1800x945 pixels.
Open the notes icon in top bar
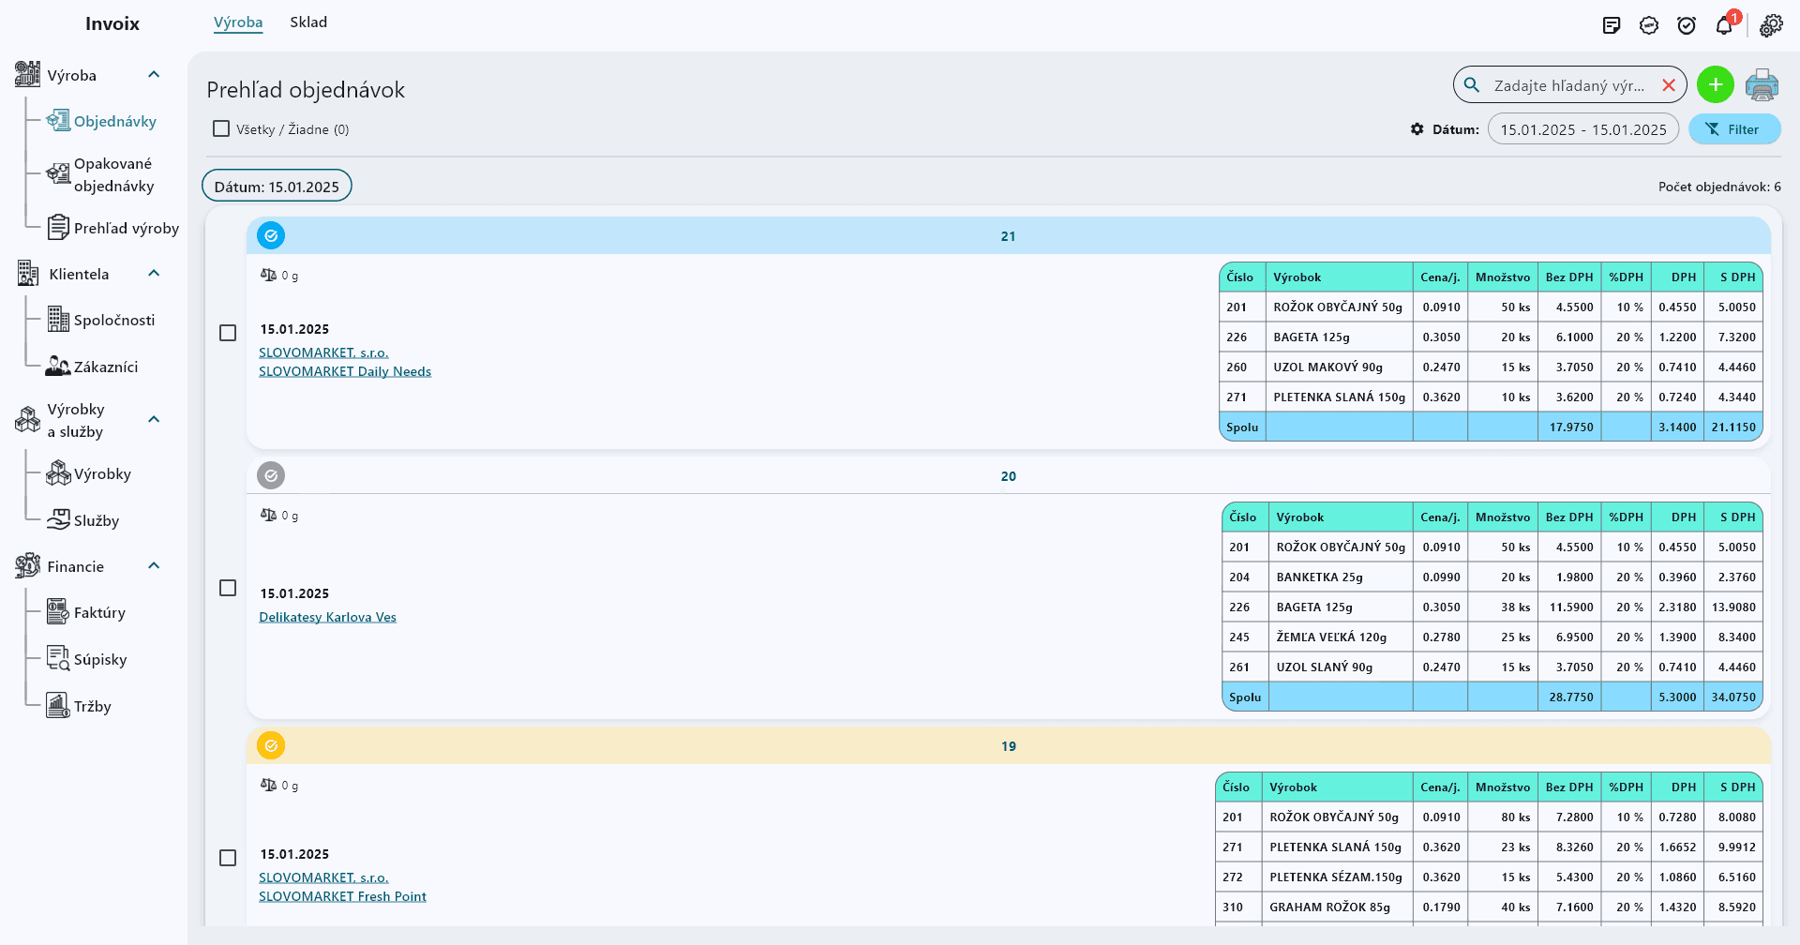tap(1612, 25)
